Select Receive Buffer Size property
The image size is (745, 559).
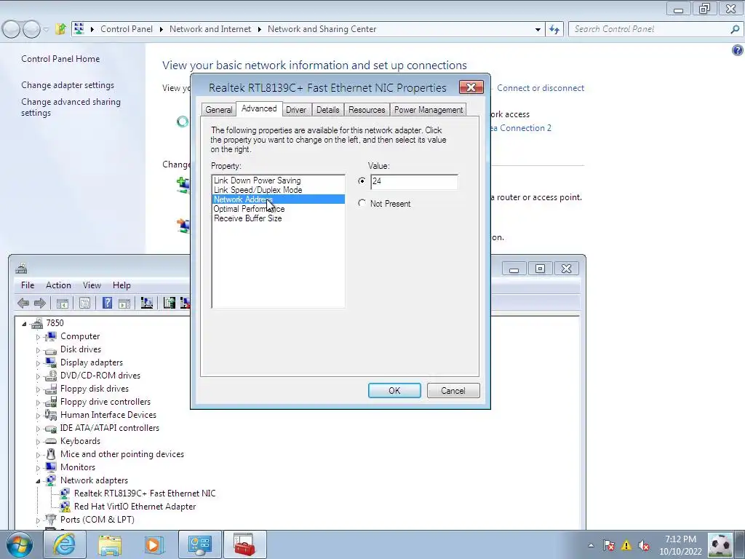(279, 218)
